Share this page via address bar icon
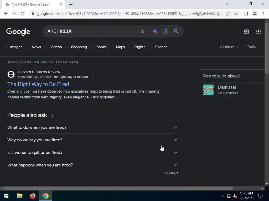269x201 pixels. (x=227, y=14)
